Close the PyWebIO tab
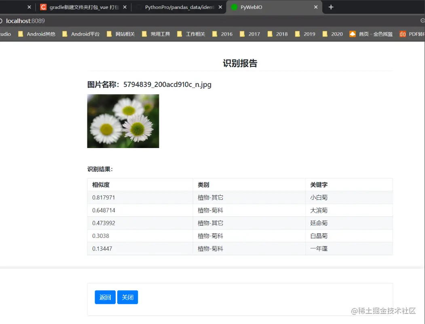Viewport: 425px width, 324px height. click(316, 7)
